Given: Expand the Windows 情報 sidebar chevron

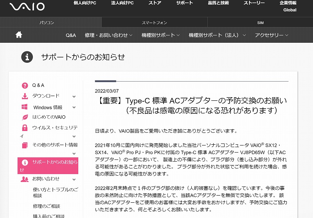Looking at the screenshot, I should coord(74,107).
